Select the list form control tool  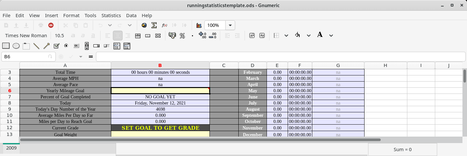(117, 46)
